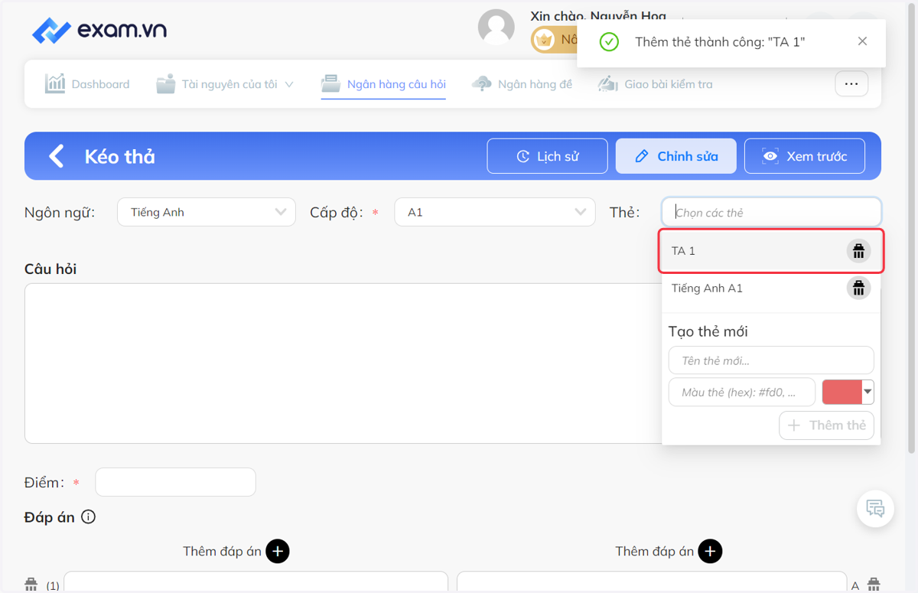The width and height of the screenshot is (918, 593).
Task: Click the Tên thẻ mới input
Action: coord(771,360)
